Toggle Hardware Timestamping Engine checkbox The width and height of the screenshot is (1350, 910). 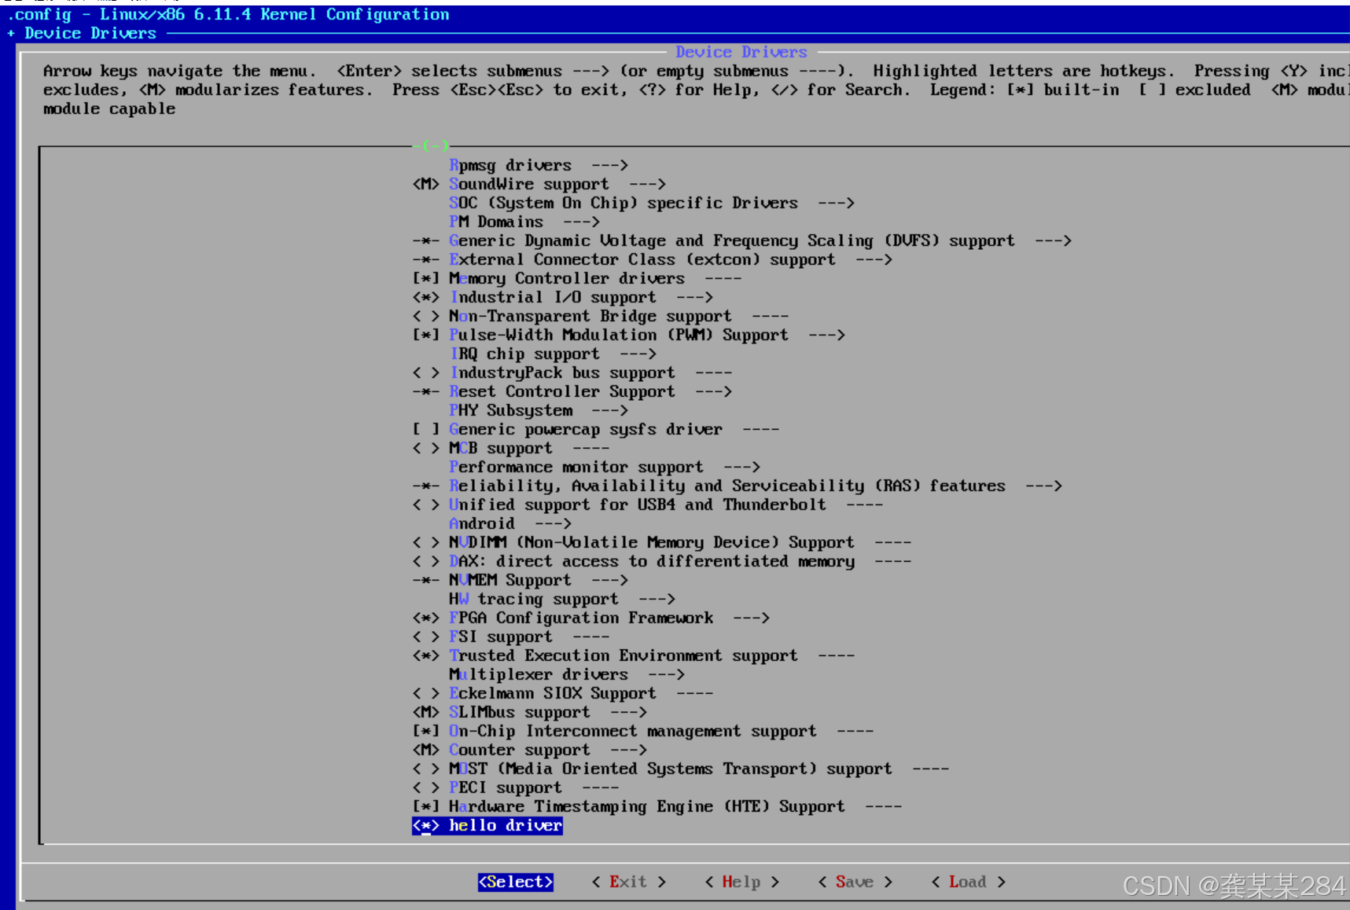[425, 806]
